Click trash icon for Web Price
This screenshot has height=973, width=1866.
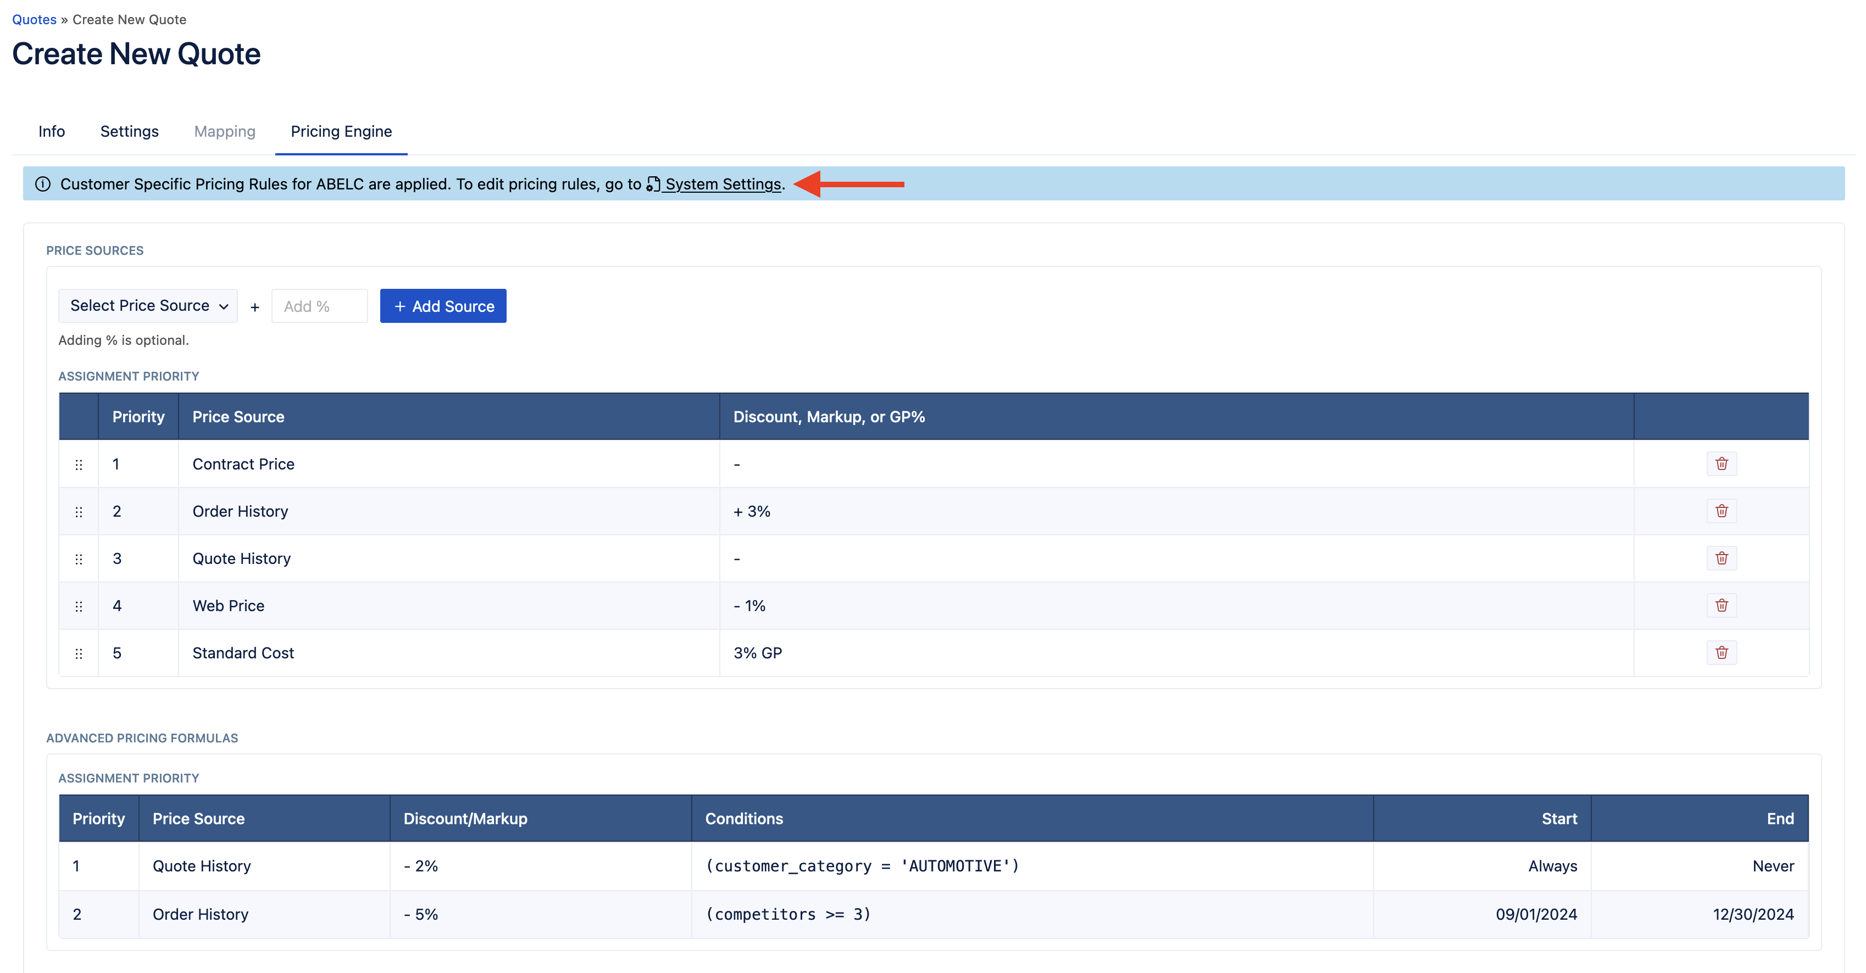coord(1721,605)
